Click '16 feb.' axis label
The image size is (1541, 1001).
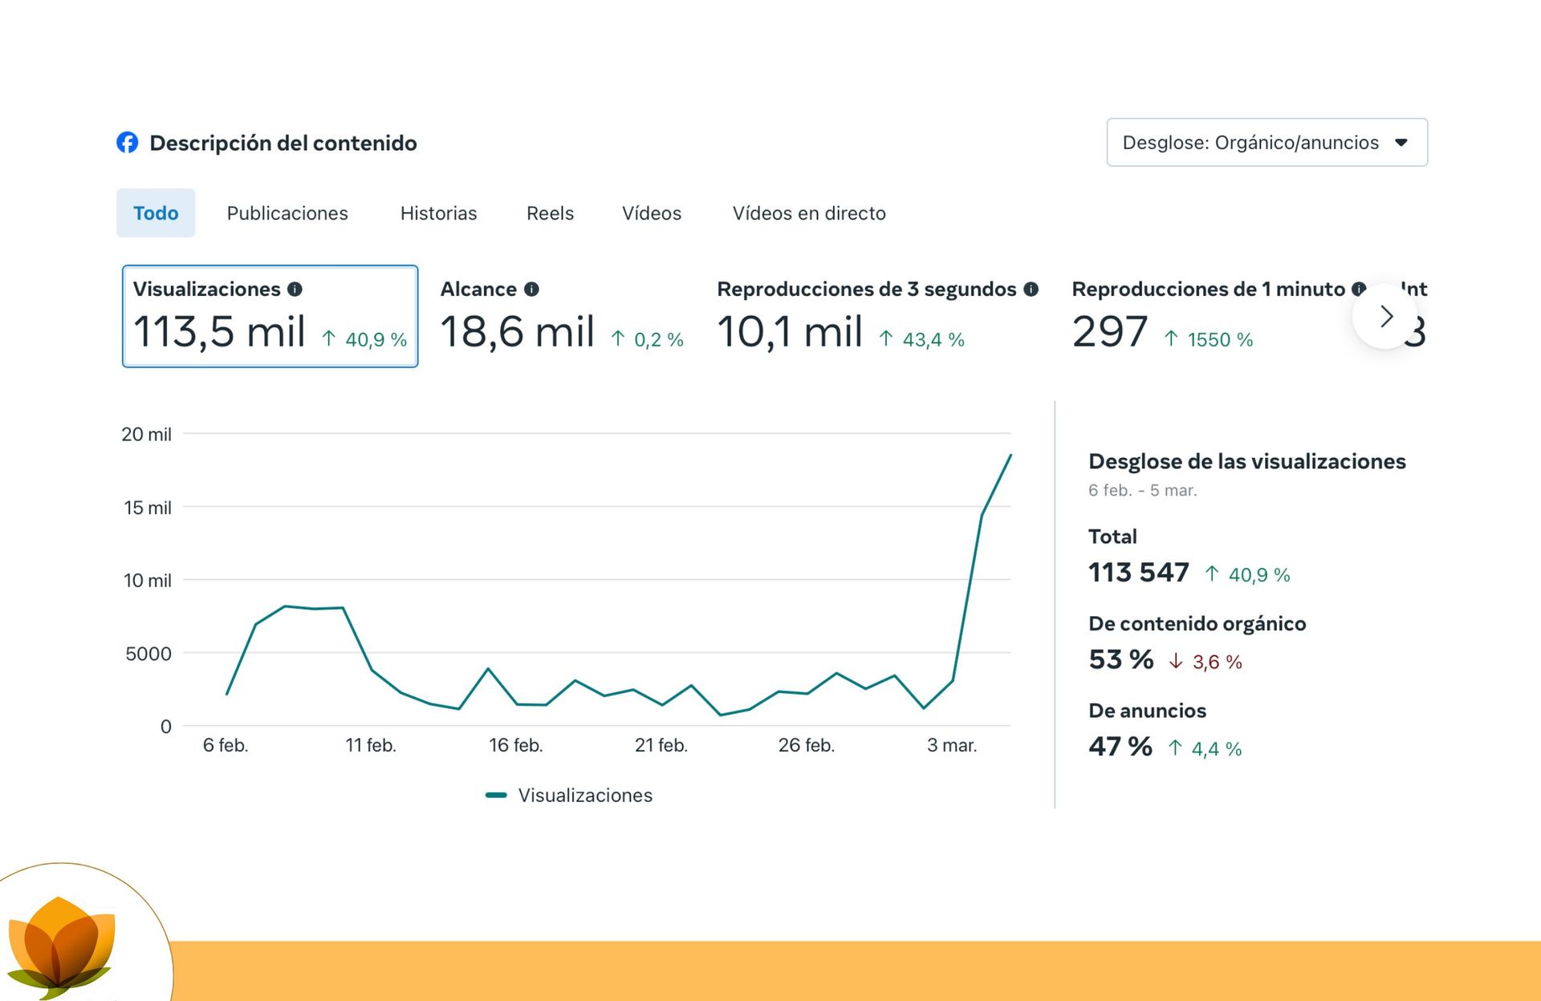[516, 746]
